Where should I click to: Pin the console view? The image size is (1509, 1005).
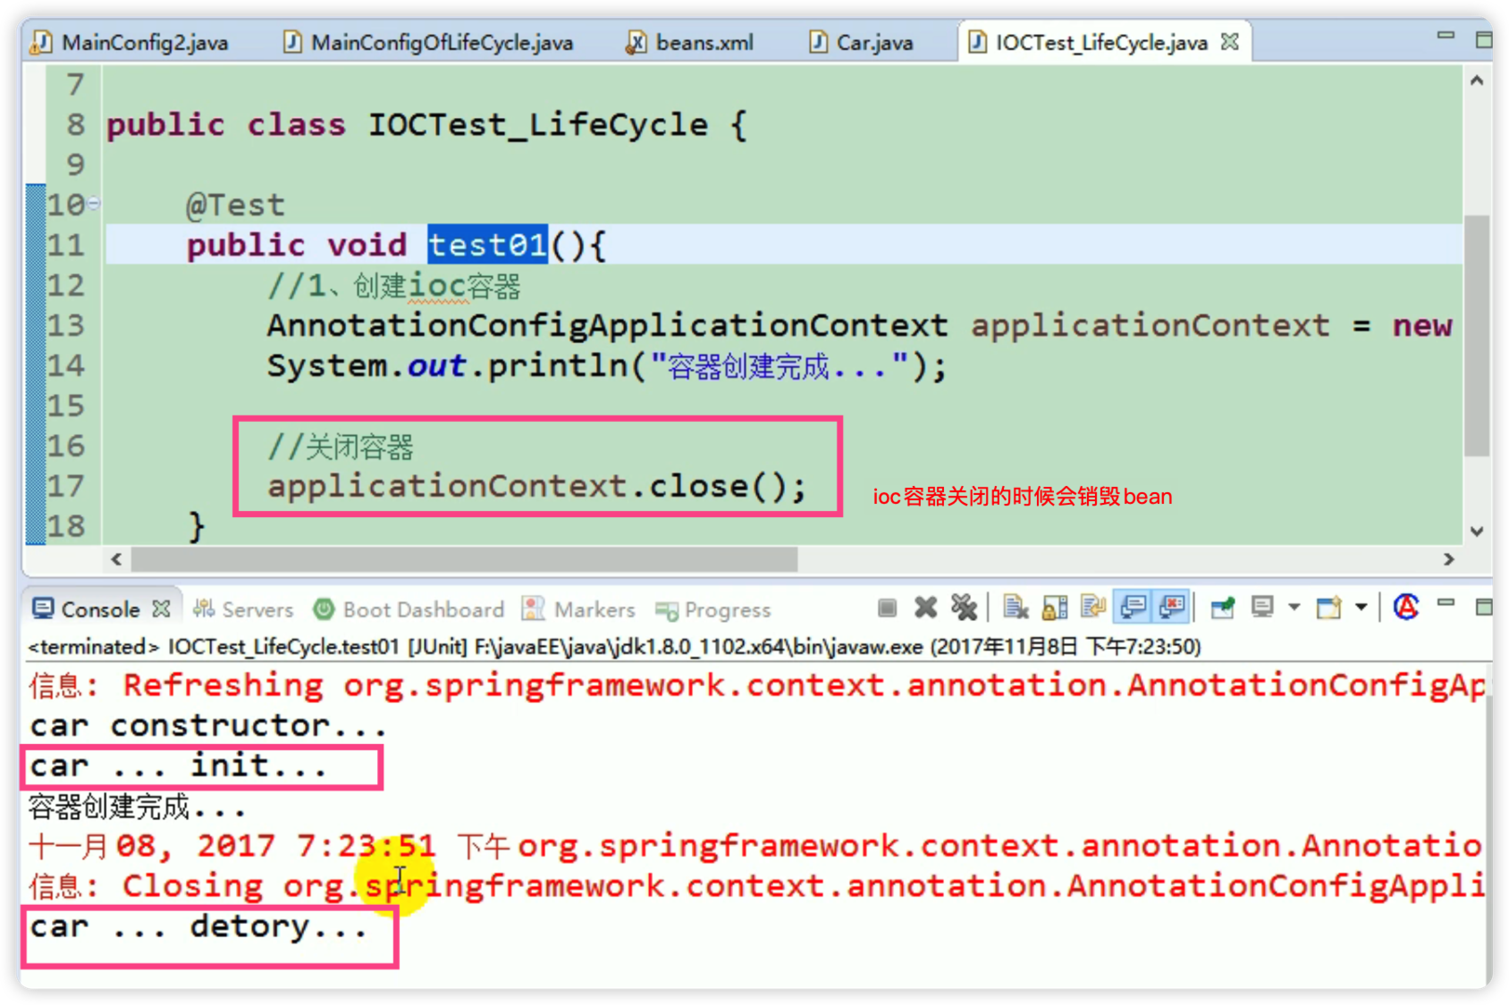point(1222,608)
